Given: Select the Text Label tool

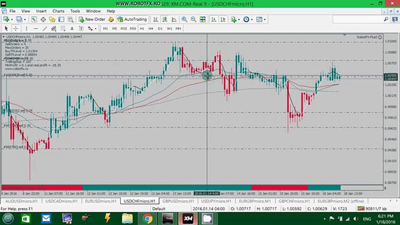Looking at the screenshot, I should tap(81, 28).
